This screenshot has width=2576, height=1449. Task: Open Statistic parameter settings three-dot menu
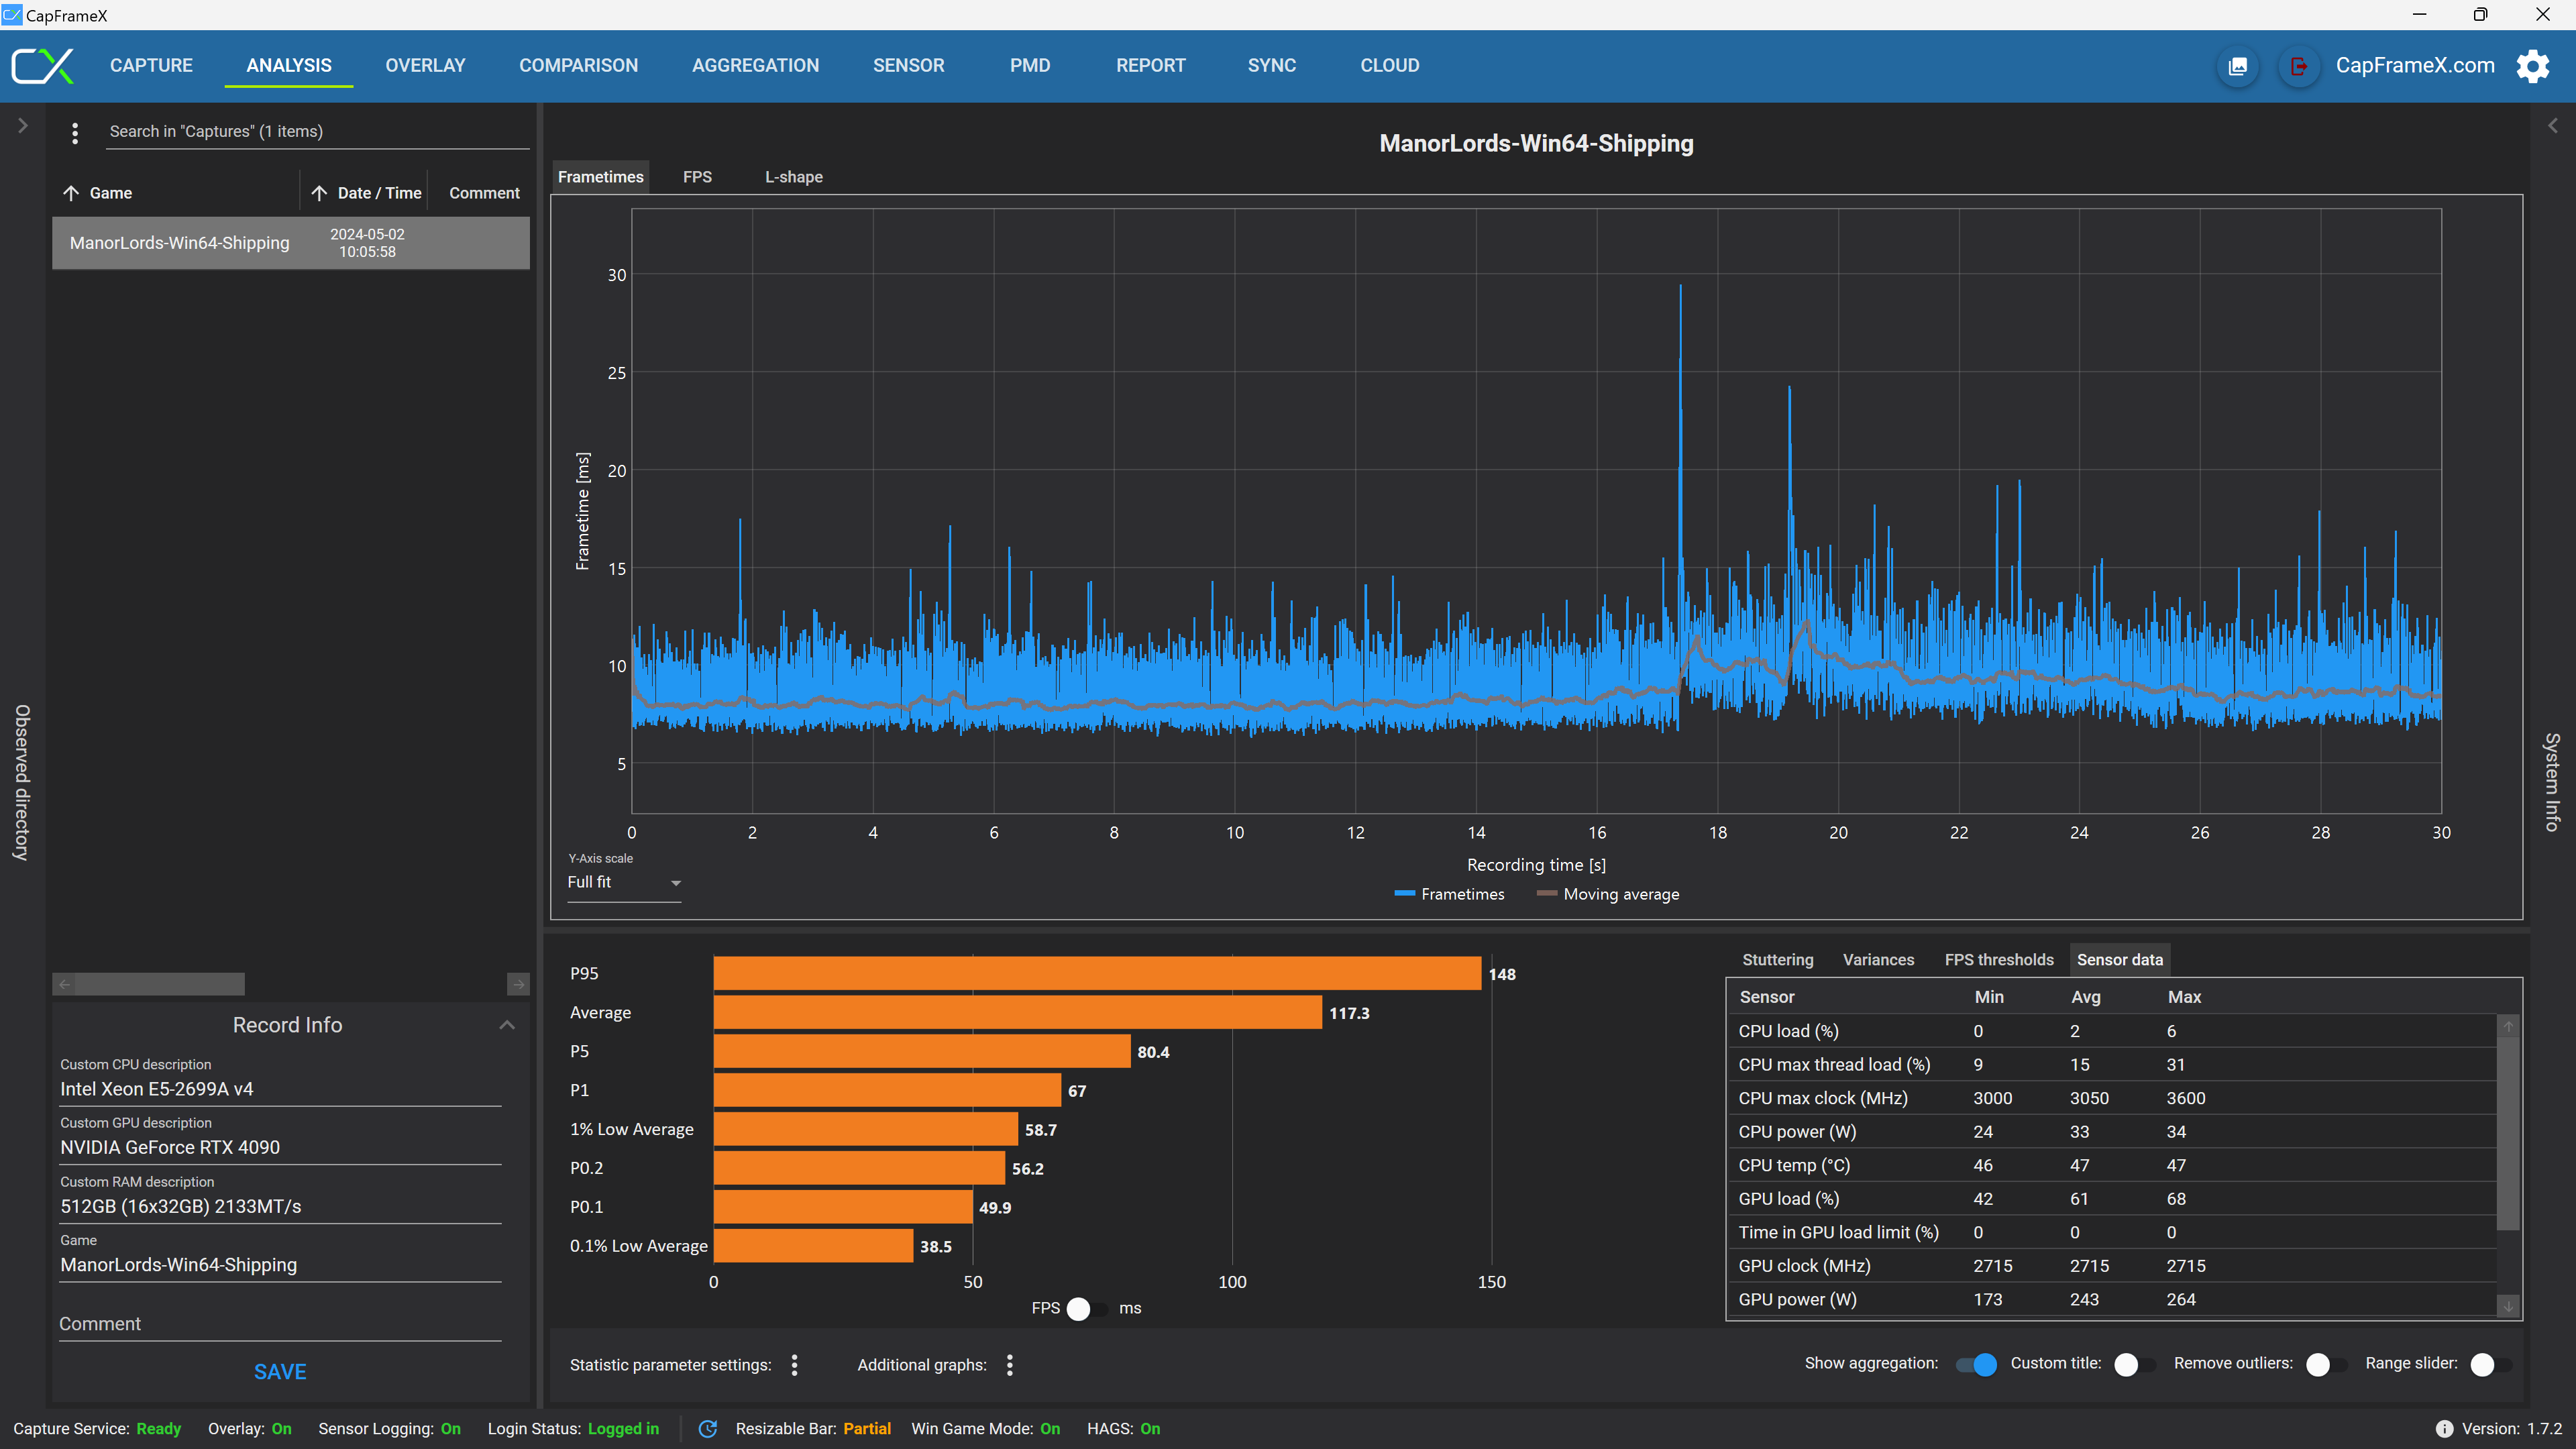pyautogui.click(x=795, y=1365)
